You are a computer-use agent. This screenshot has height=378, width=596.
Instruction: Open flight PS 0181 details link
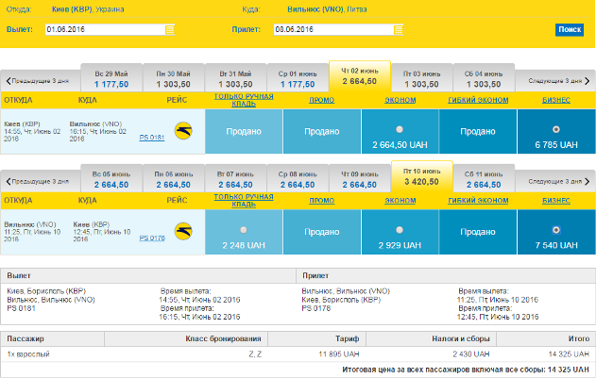point(151,138)
